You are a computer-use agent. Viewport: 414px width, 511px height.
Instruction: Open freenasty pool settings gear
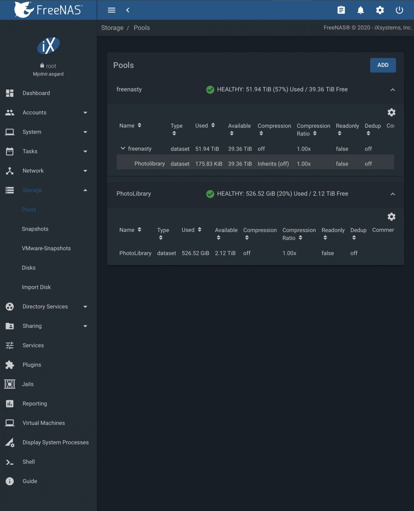(391, 112)
